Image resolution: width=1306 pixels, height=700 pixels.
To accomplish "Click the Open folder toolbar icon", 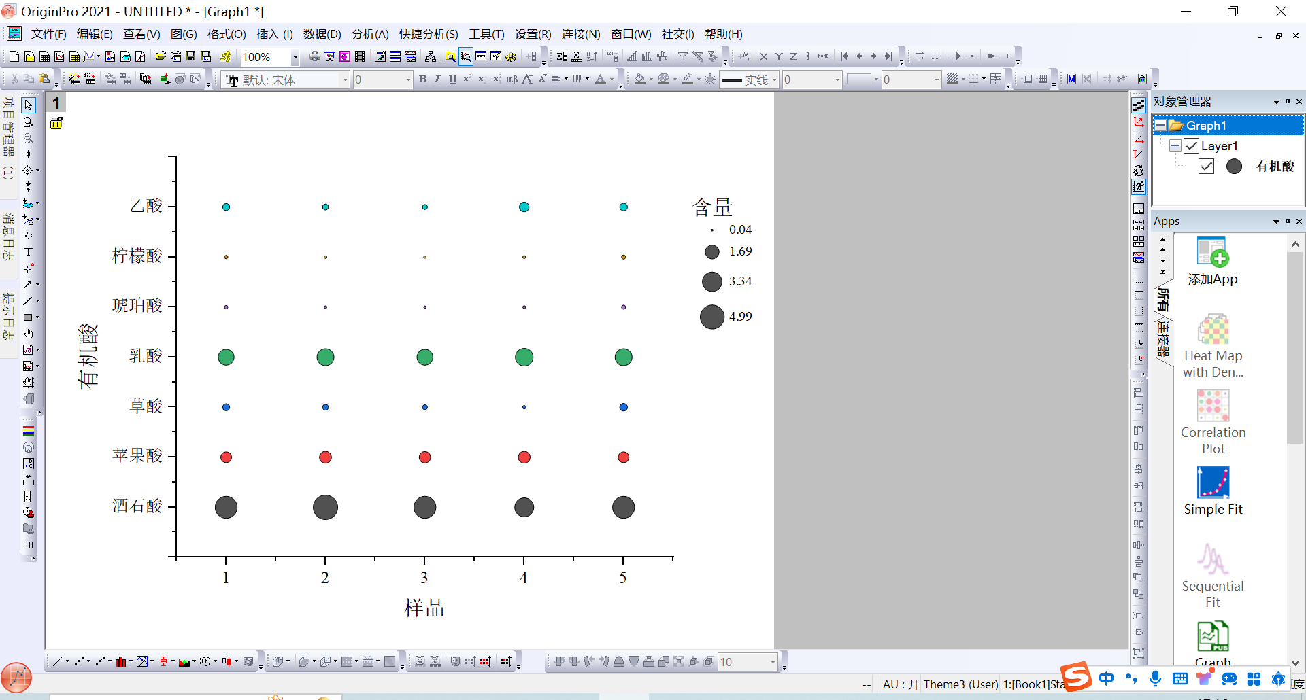I will coord(161,56).
